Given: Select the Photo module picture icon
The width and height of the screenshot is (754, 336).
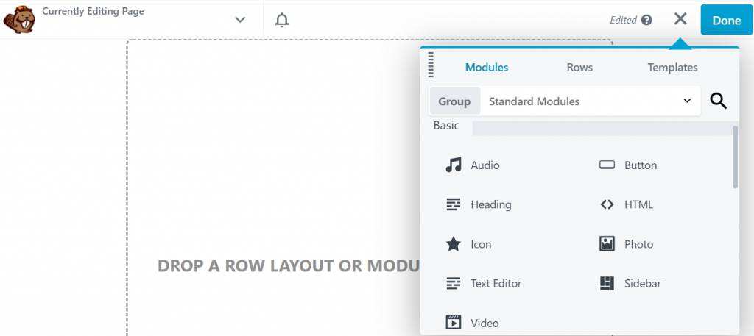Looking at the screenshot, I should pos(607,244).
